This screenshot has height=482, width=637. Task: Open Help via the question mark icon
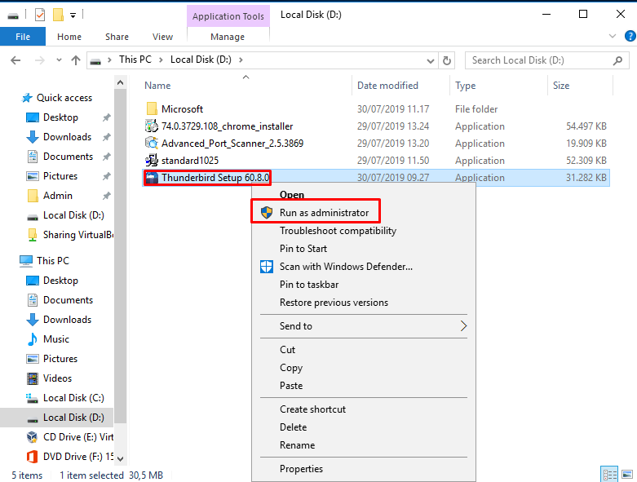(x=630, y=36)
